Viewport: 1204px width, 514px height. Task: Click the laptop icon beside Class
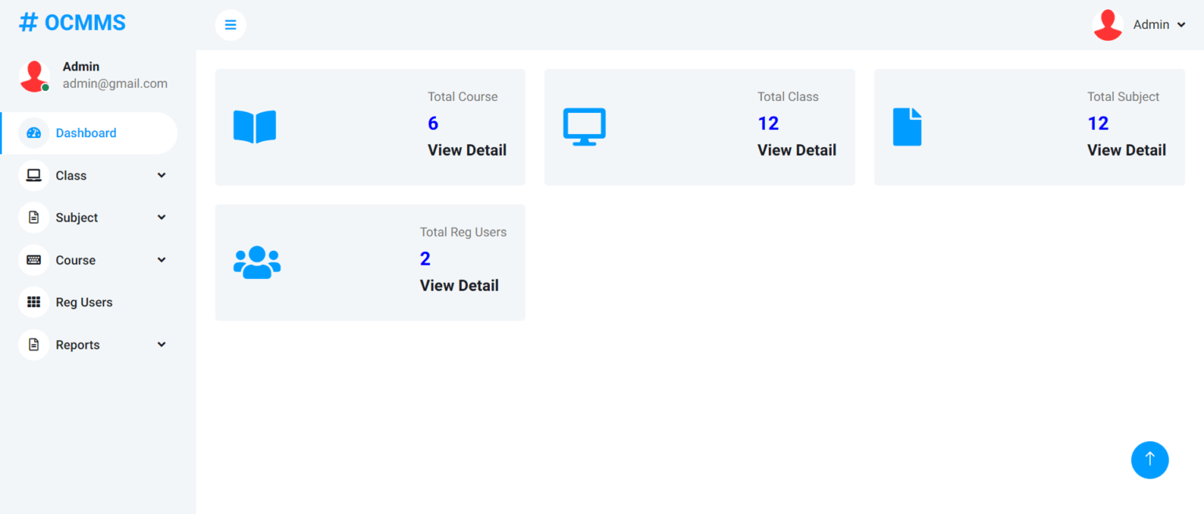click(33, 175)
